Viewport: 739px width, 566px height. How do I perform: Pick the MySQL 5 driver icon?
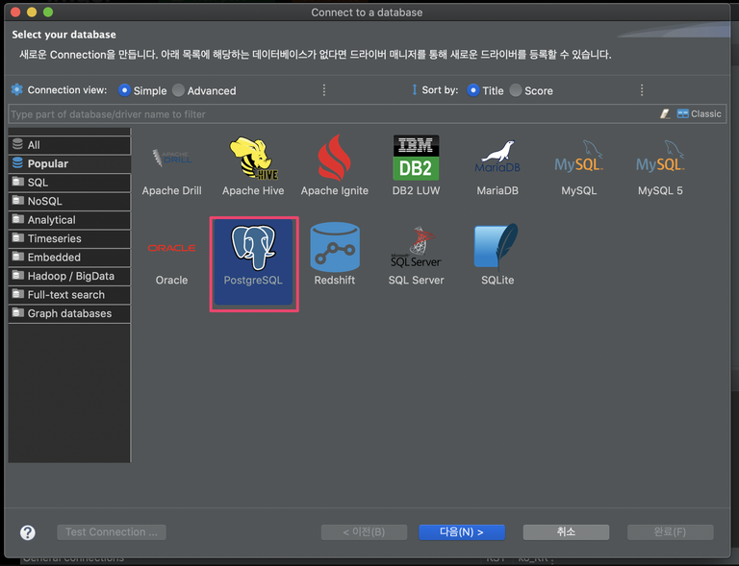(660, 157)
